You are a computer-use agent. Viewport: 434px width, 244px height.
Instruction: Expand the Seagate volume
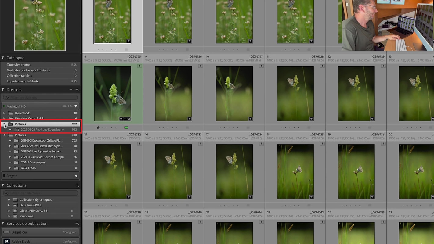pos(76,176)
